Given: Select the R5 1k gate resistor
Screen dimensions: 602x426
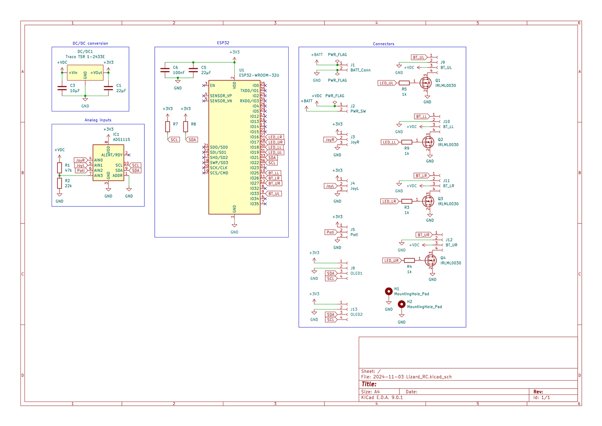Looking at the screenshot, I should click(404, 83).
